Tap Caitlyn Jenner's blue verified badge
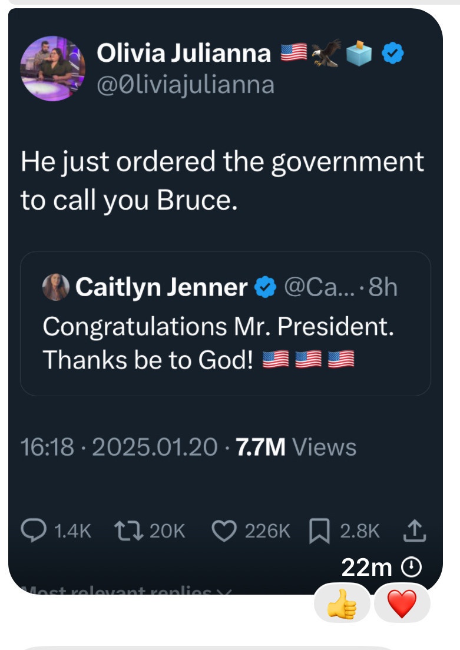The image size is (460, 650). coord(264,287)
